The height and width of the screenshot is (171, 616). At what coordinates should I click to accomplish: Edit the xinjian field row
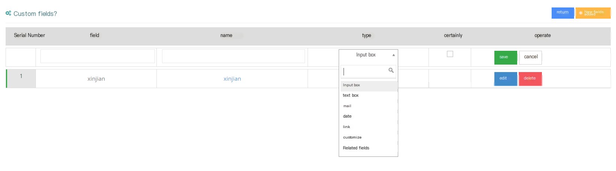506,78
